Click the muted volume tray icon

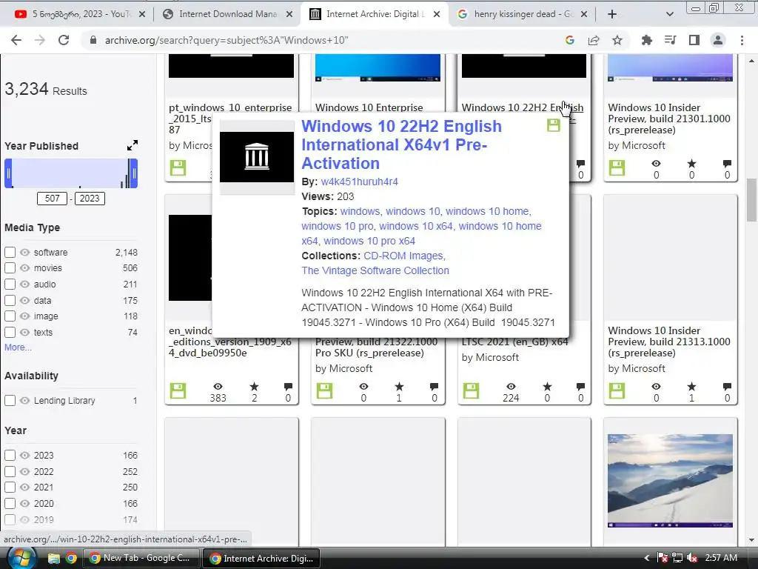coord(692,558)
